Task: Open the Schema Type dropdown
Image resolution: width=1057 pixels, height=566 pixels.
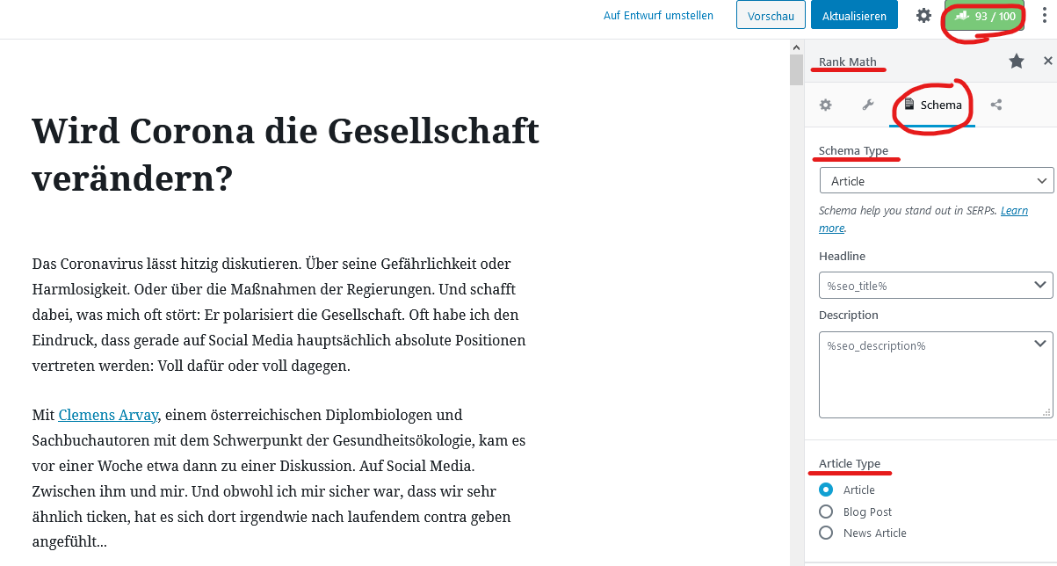Action: (936, 180)
